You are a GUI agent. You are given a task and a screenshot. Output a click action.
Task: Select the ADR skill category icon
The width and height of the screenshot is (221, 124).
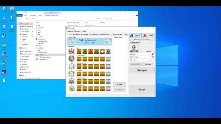[71, 51]
